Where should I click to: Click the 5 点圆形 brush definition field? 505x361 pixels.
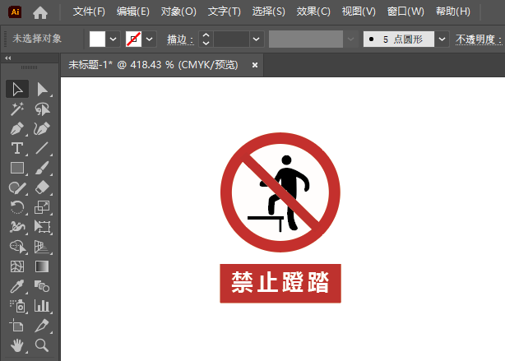point(399,39)
